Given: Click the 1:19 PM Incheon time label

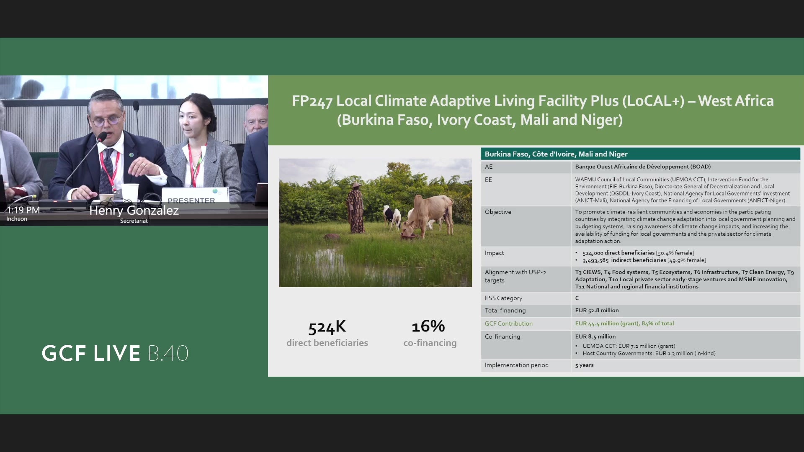Looking at the screenshot, I should pos(23,213).
